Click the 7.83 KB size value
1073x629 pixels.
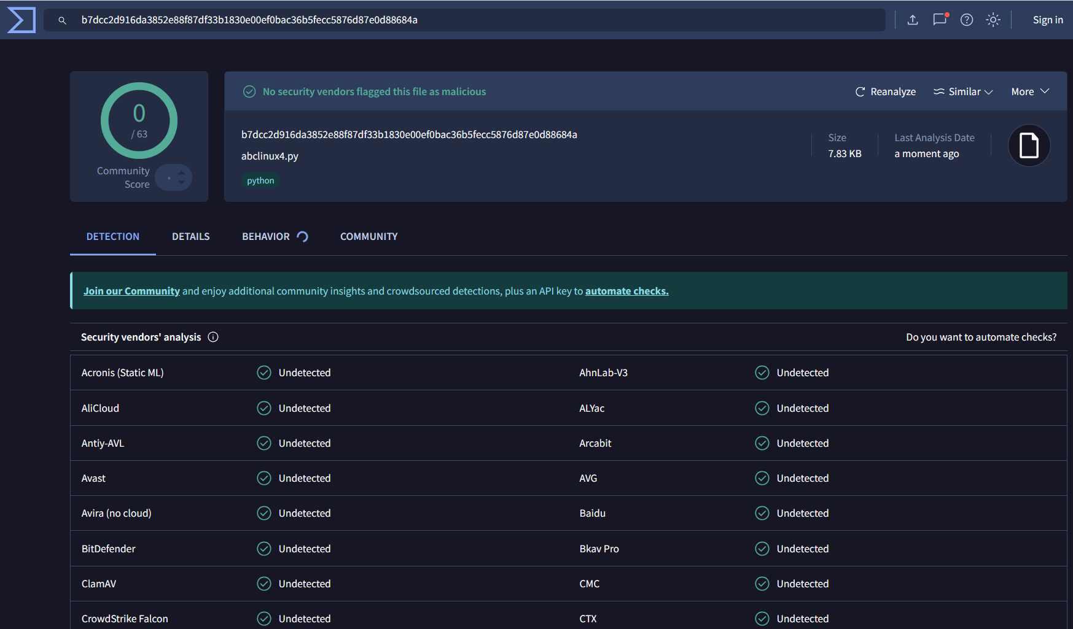pos(845,153)
